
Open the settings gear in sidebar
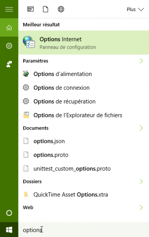tap(9, 46)
